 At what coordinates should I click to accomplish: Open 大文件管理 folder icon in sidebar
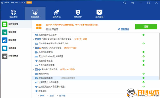coord(5,56)
